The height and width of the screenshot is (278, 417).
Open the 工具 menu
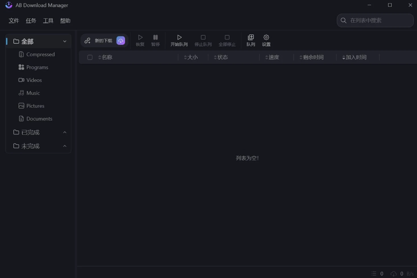pyautogui.click(x=48, y=20)
